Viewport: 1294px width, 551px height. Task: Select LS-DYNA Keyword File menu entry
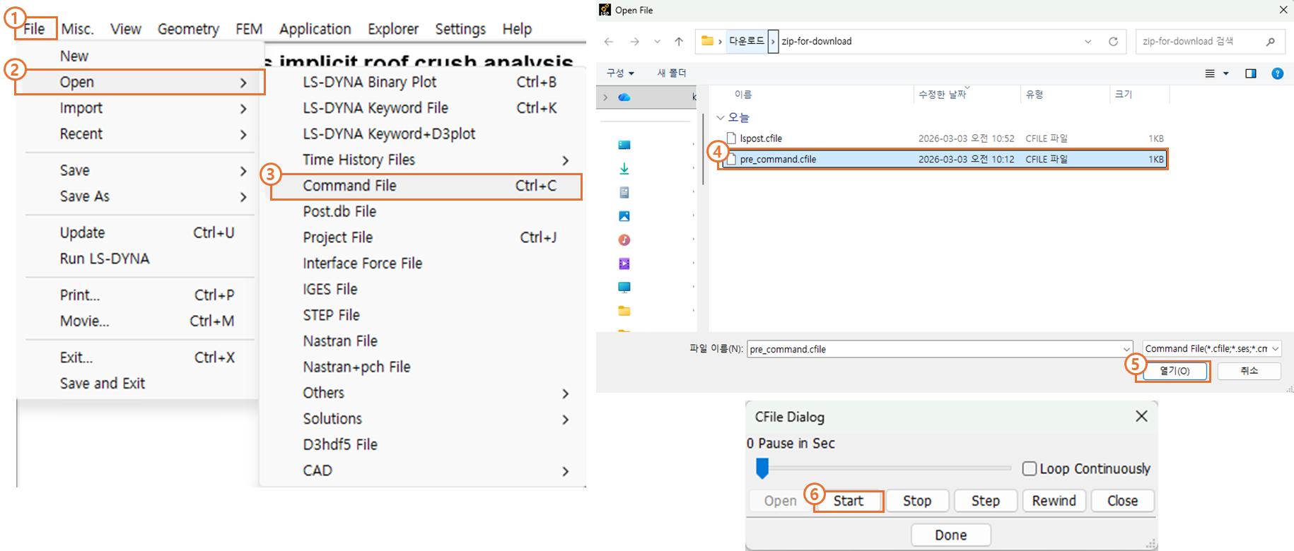[375, 108]
